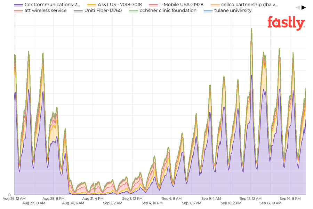This screenshot has width=313, height=209.
Task: Toggle the Cox Communications series in legend
Action: (x=47, y=5)
